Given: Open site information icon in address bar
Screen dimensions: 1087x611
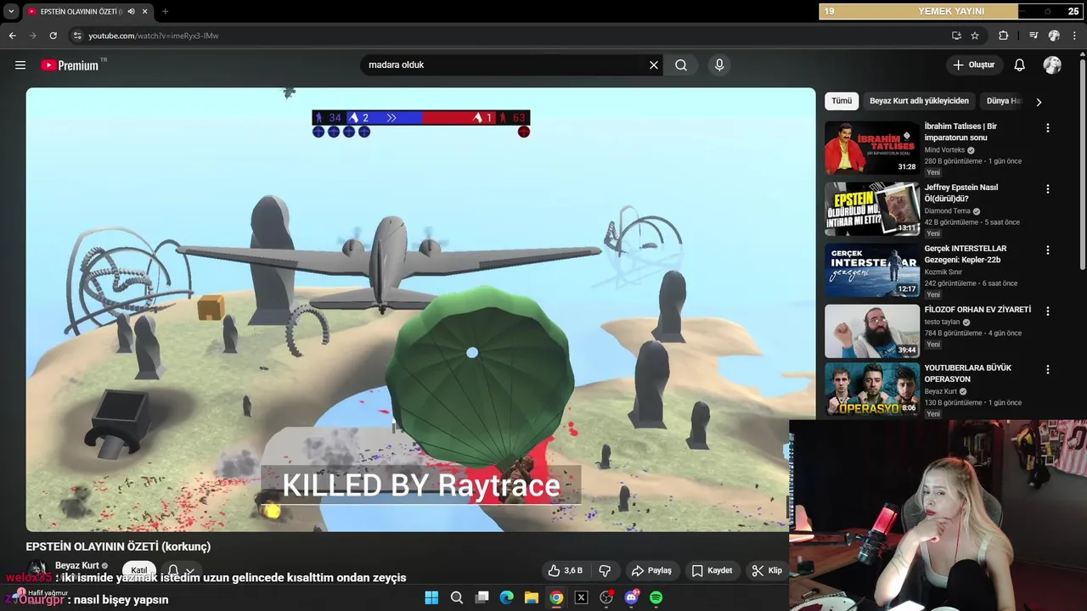Looking at the screenshot, I should pyautogui.click(x=77, y=36).
